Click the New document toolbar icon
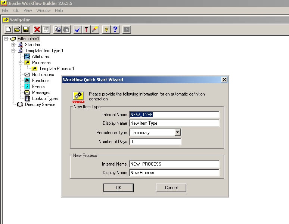This screenshot has height=224, width=289. point(8,30)
